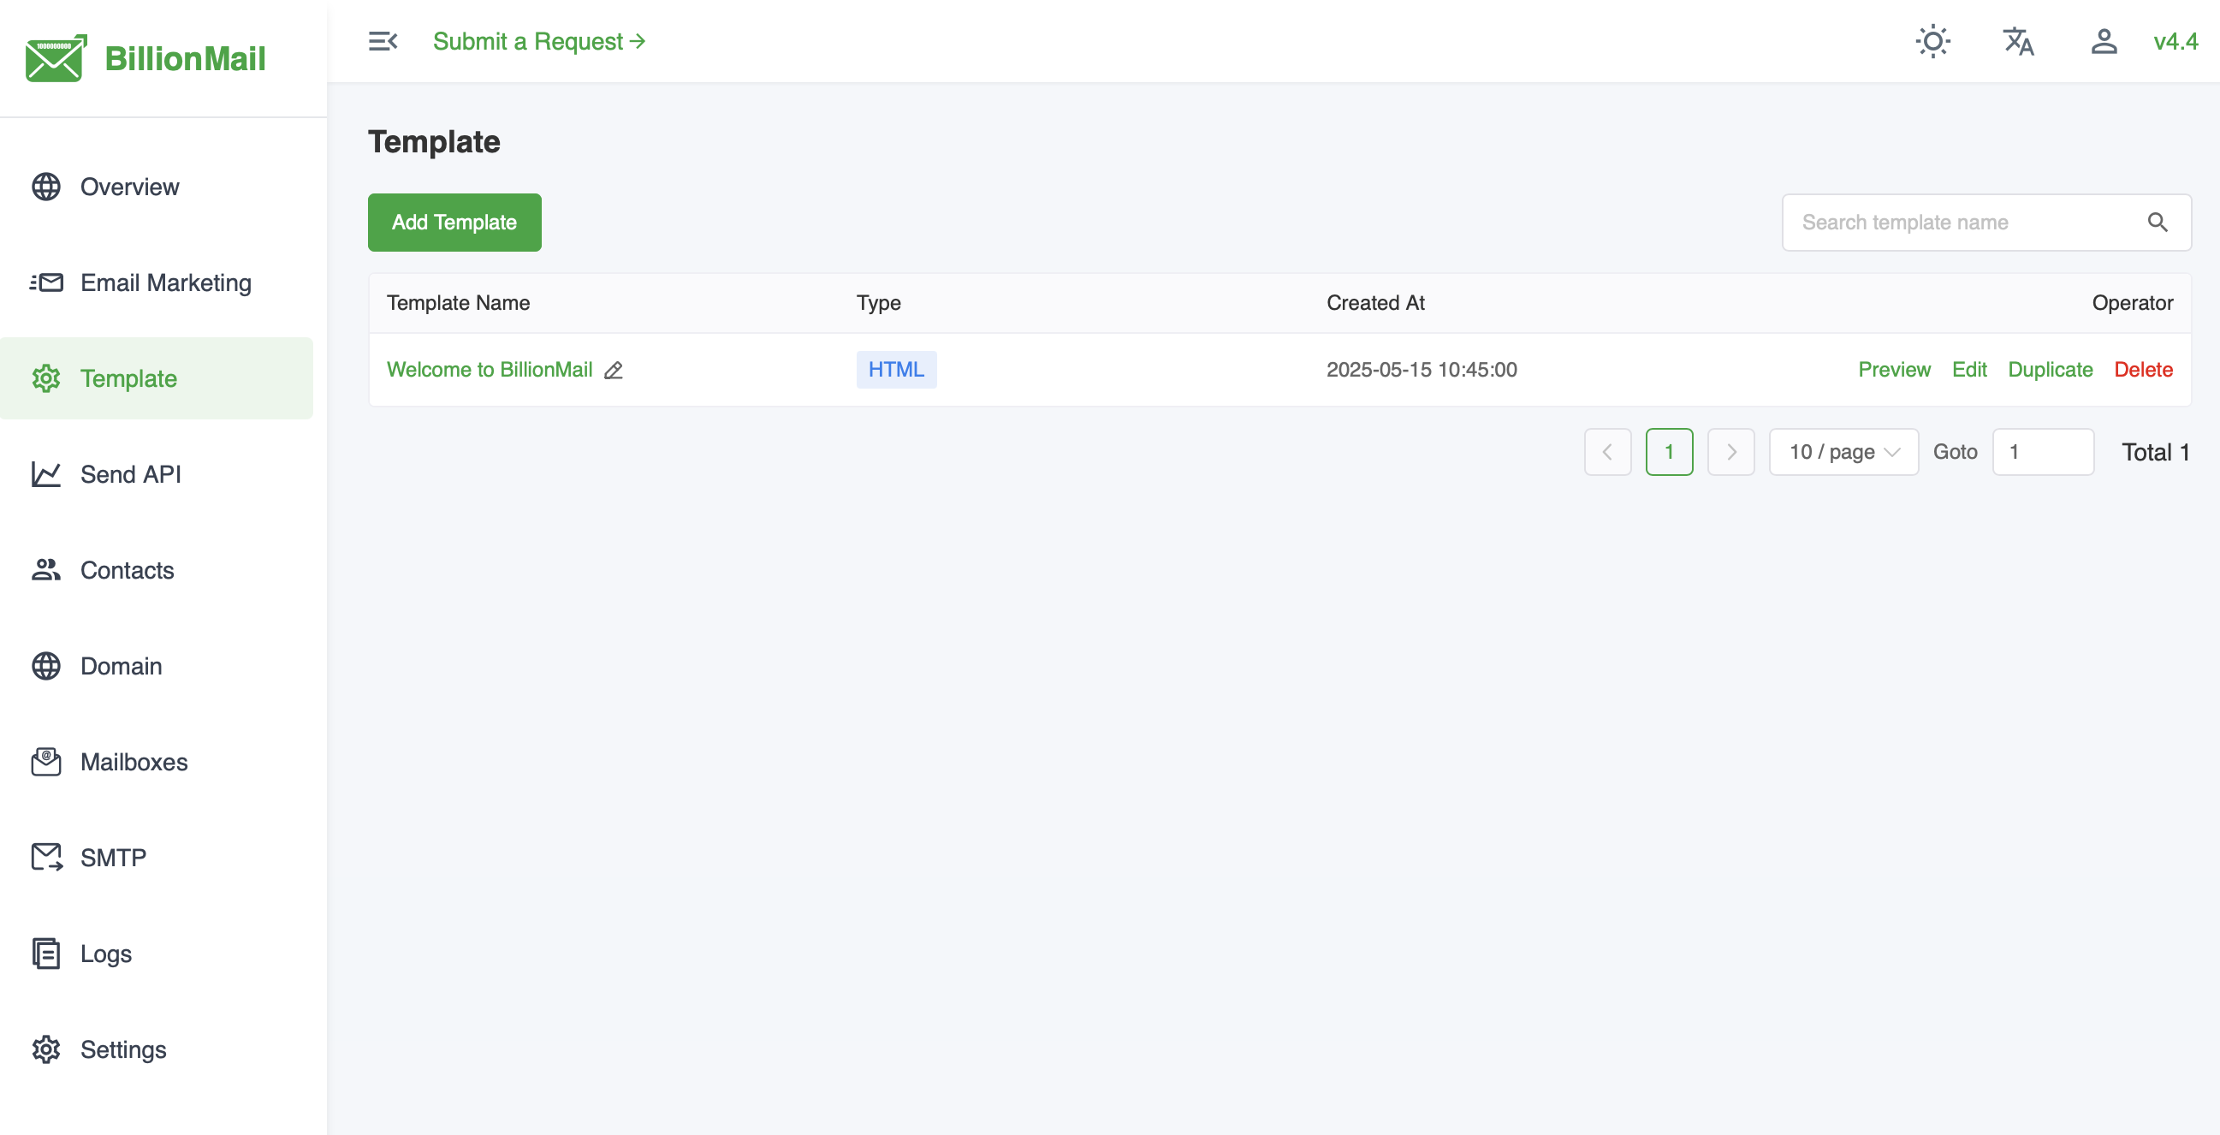The width and height of the screenshot is (2220, 1135).
Task: Open the Settings section
Action: tap(123, 1049)
